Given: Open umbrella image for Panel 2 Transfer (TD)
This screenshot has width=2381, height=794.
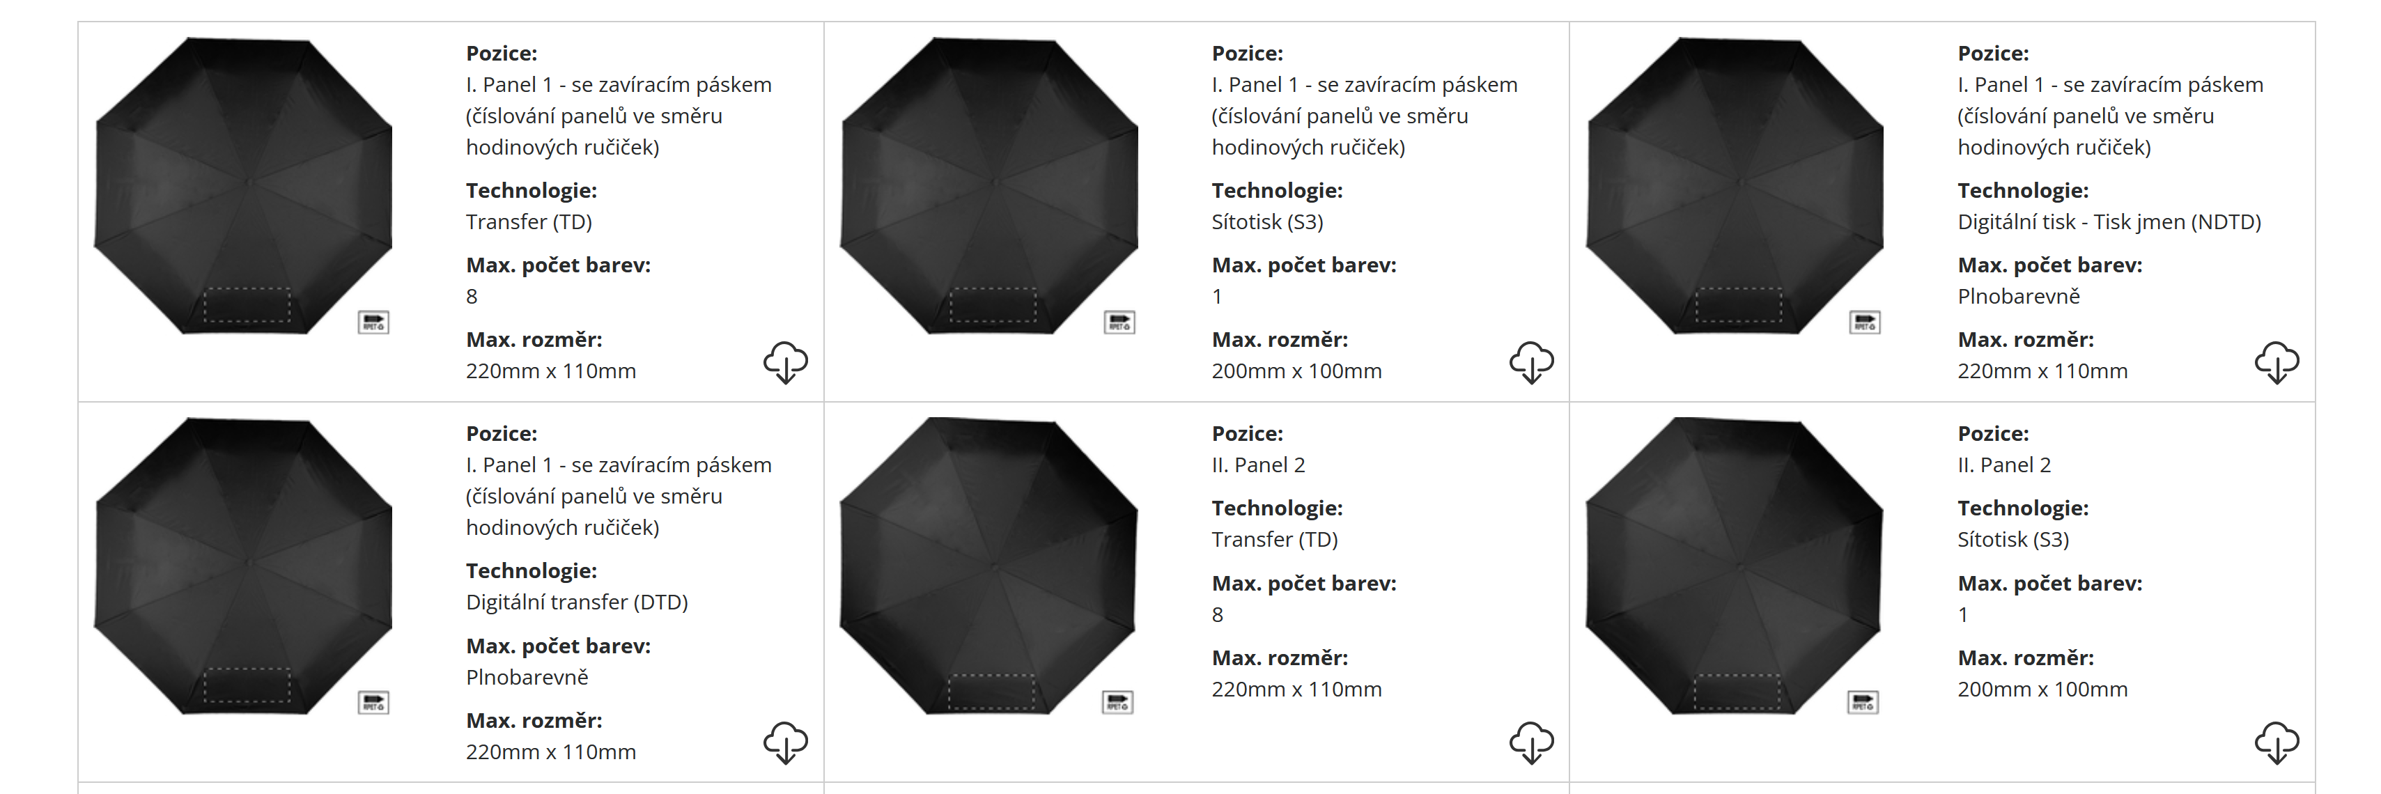Looking at the screenshot, I should pos(989,566).
